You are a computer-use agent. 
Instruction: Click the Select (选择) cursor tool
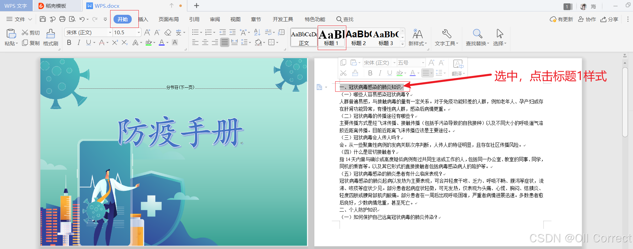point(500,37)
